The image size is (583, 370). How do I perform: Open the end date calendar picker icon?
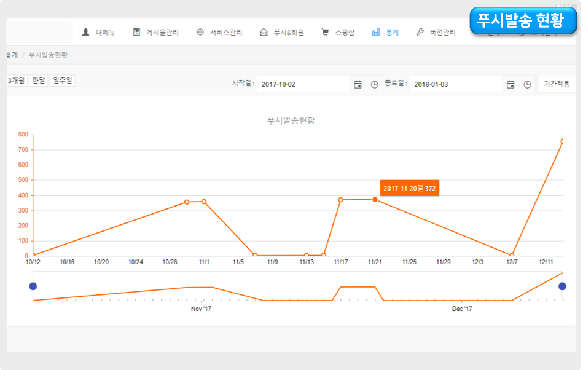point(511,84)
